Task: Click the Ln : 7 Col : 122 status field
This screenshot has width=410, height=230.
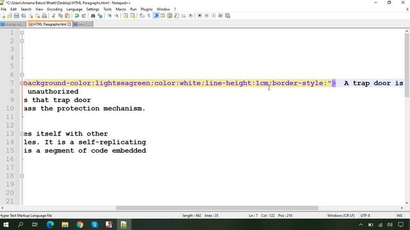Action: point(270,215)
